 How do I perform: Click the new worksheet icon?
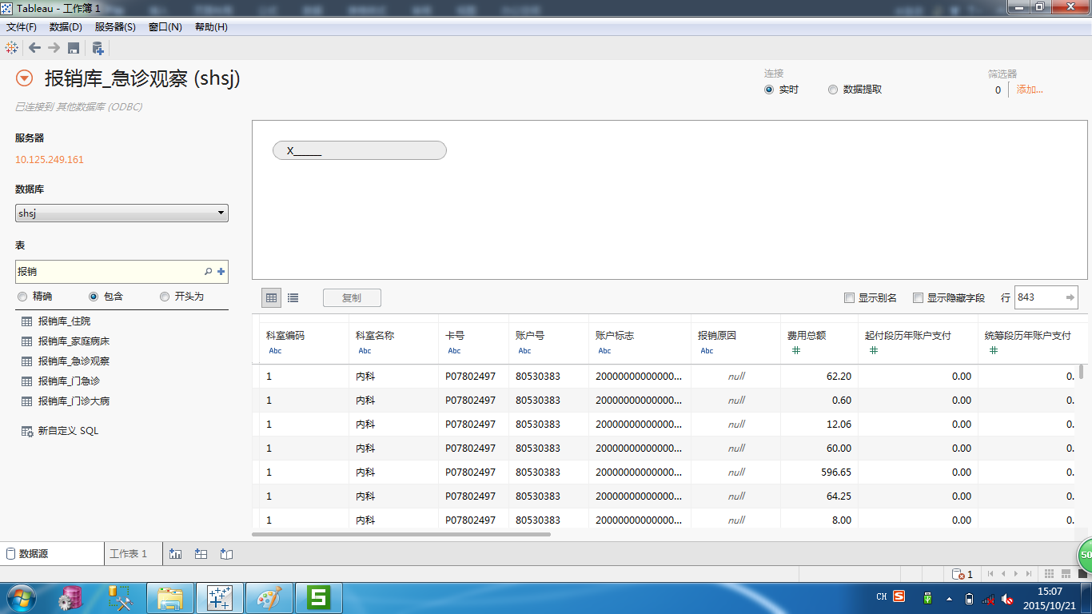pos(176,553)
